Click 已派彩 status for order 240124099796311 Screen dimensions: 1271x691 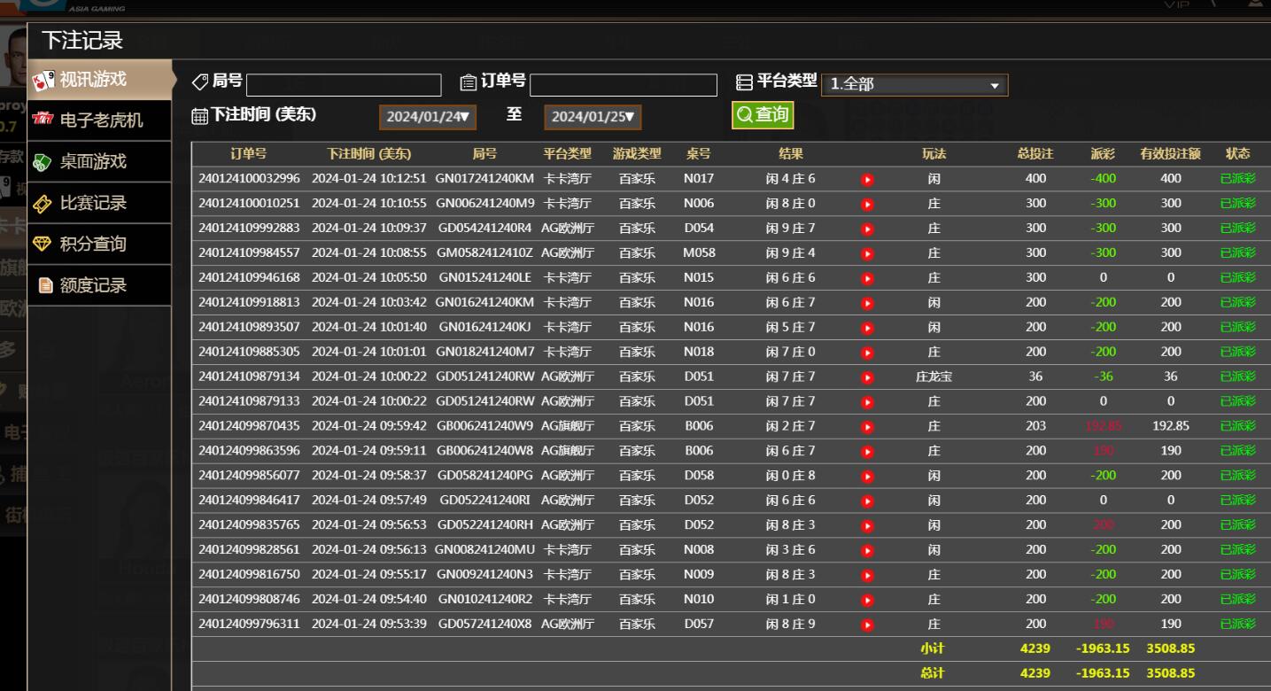pyautogui.click(x=1237, y=625)
